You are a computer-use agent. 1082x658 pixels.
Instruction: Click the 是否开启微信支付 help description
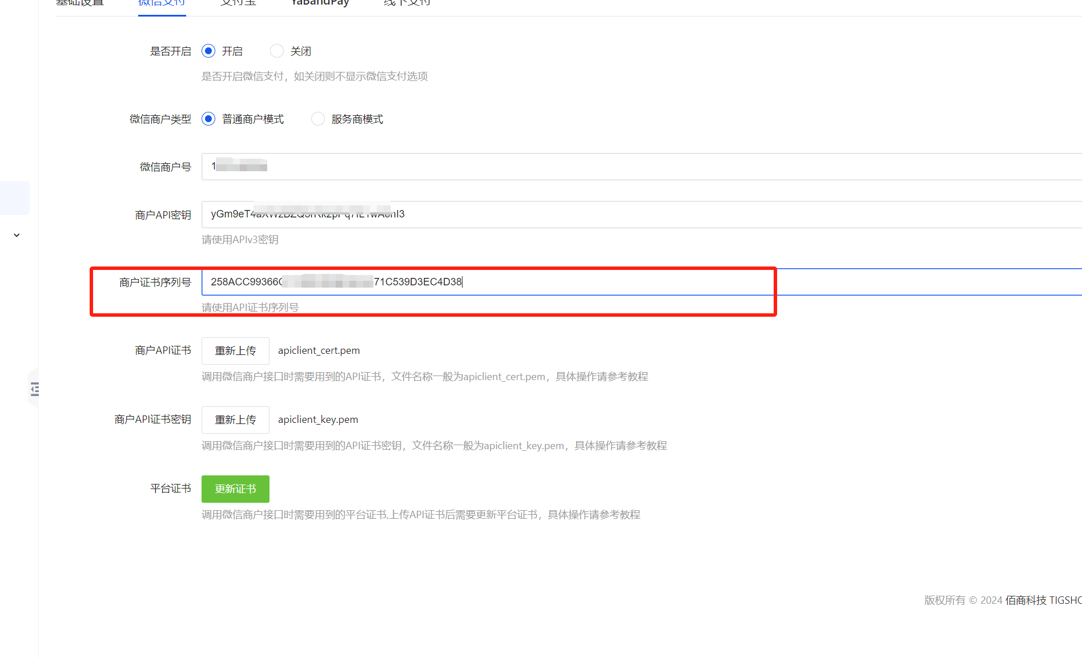tap(315, 76)
